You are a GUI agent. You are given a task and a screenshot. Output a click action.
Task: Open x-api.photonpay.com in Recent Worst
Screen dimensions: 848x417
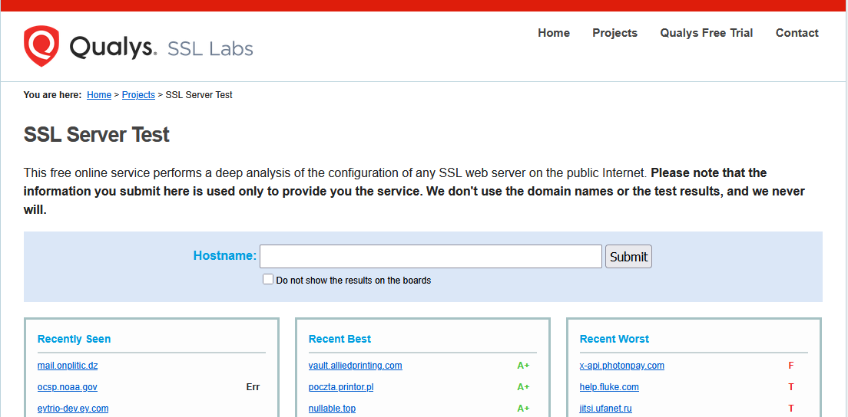click(621, 366)
